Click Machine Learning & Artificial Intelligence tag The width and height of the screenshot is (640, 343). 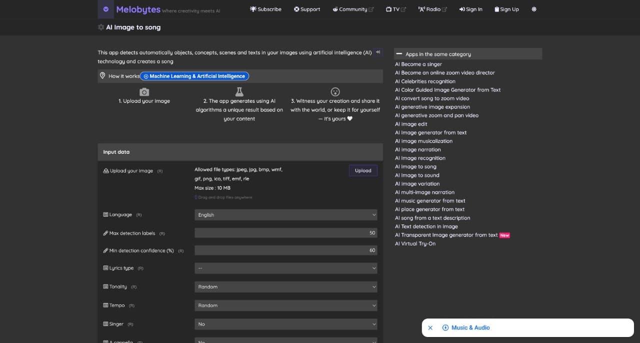click(194, 76)
